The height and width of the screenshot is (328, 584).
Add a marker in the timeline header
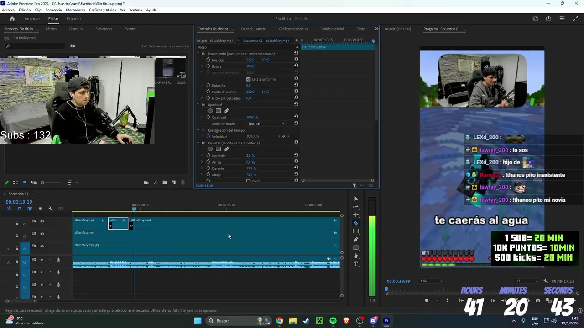(x=40, y=209)
